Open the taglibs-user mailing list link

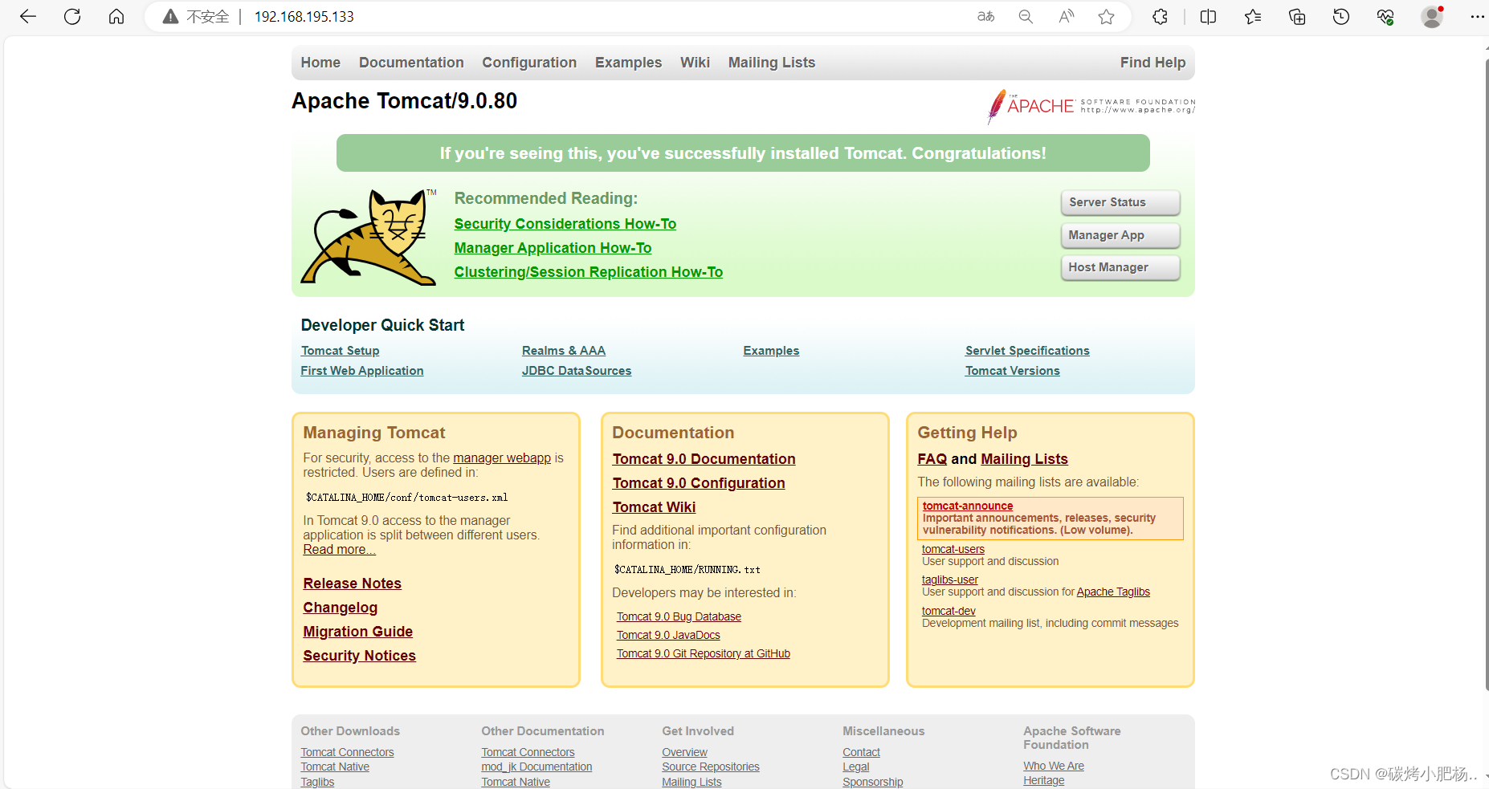[950, 580]
